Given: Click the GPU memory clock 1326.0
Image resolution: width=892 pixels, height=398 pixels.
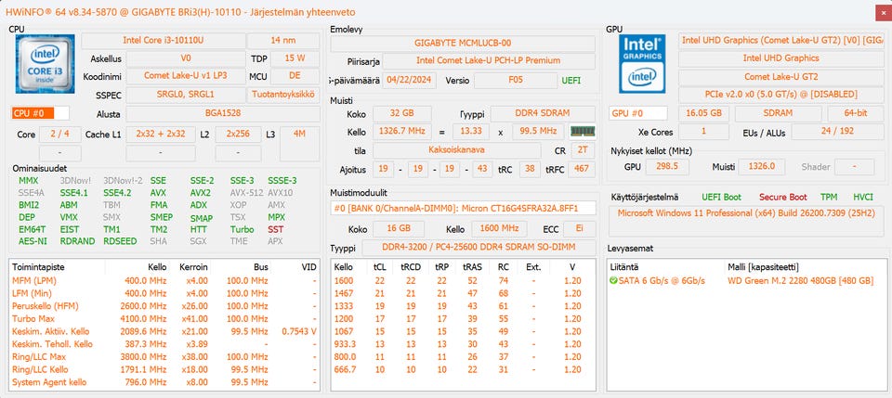Looking at the screenshot, I should (x=762, y=166).
